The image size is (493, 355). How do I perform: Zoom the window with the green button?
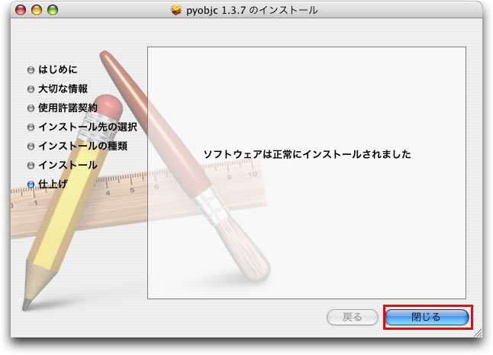[x=53, y=10]
